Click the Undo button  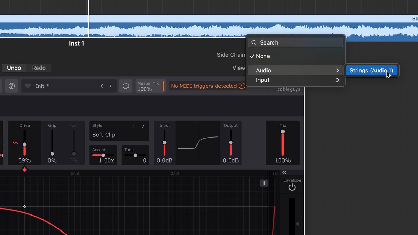14,68
